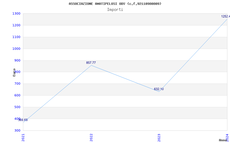Click the Anno axis title

tap(223, 140)
